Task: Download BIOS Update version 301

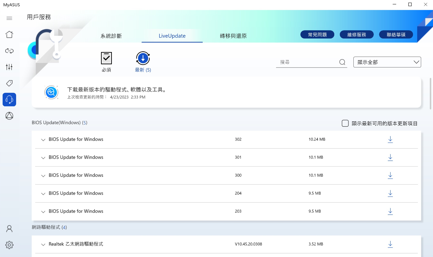Action: pyautogui.click(x=390, y=157)
